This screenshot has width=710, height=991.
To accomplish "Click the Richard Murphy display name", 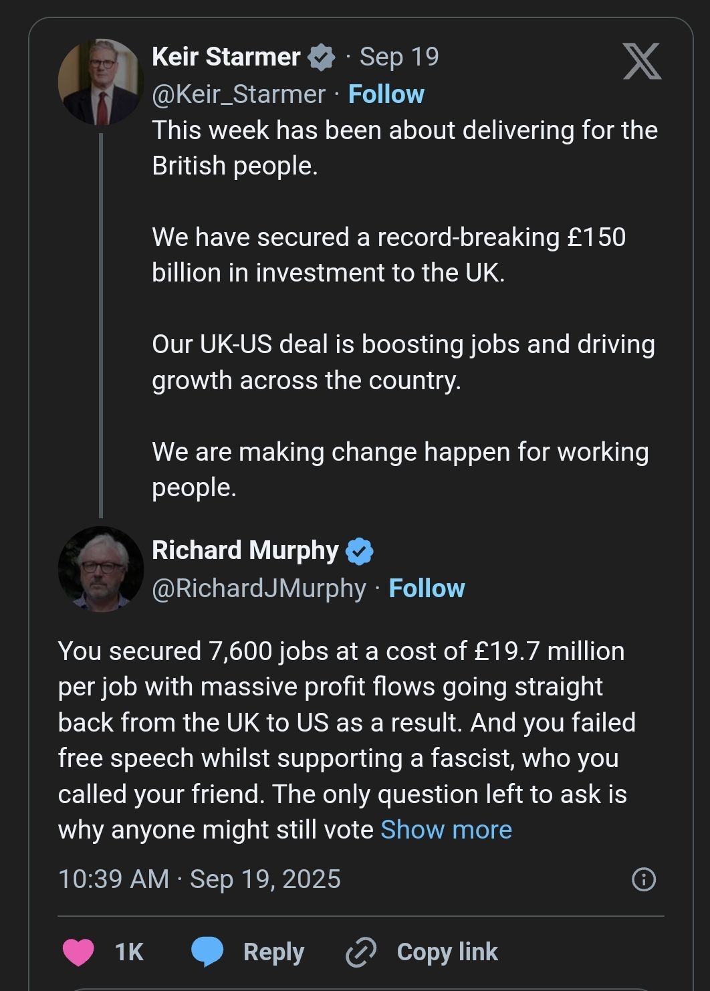I will point(245,550).
